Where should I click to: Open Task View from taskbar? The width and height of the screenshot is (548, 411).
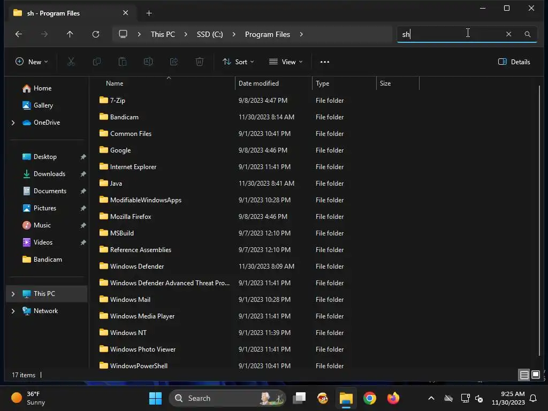pos(299,398)
